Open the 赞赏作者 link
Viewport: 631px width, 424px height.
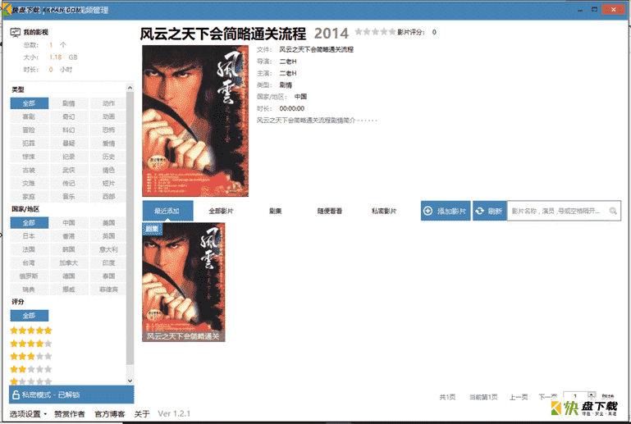click(x=70, y=414)
